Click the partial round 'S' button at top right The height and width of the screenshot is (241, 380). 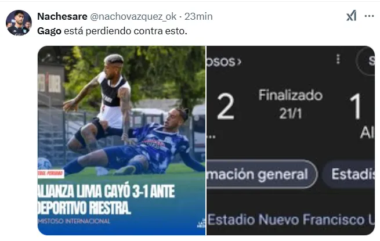tap(366, 60)
